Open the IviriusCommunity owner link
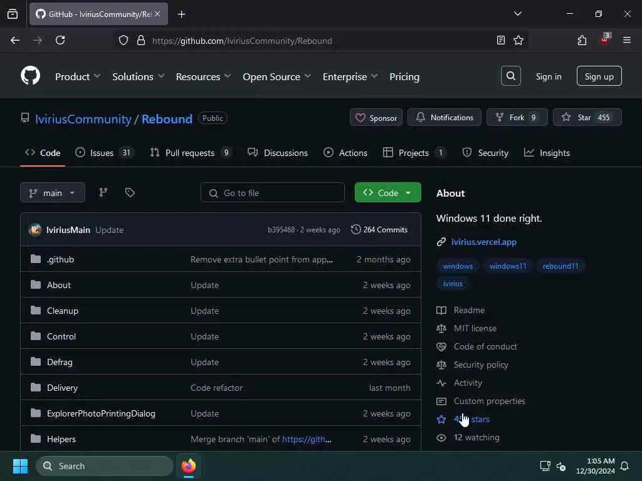642x481 pixels. (83, 119)
